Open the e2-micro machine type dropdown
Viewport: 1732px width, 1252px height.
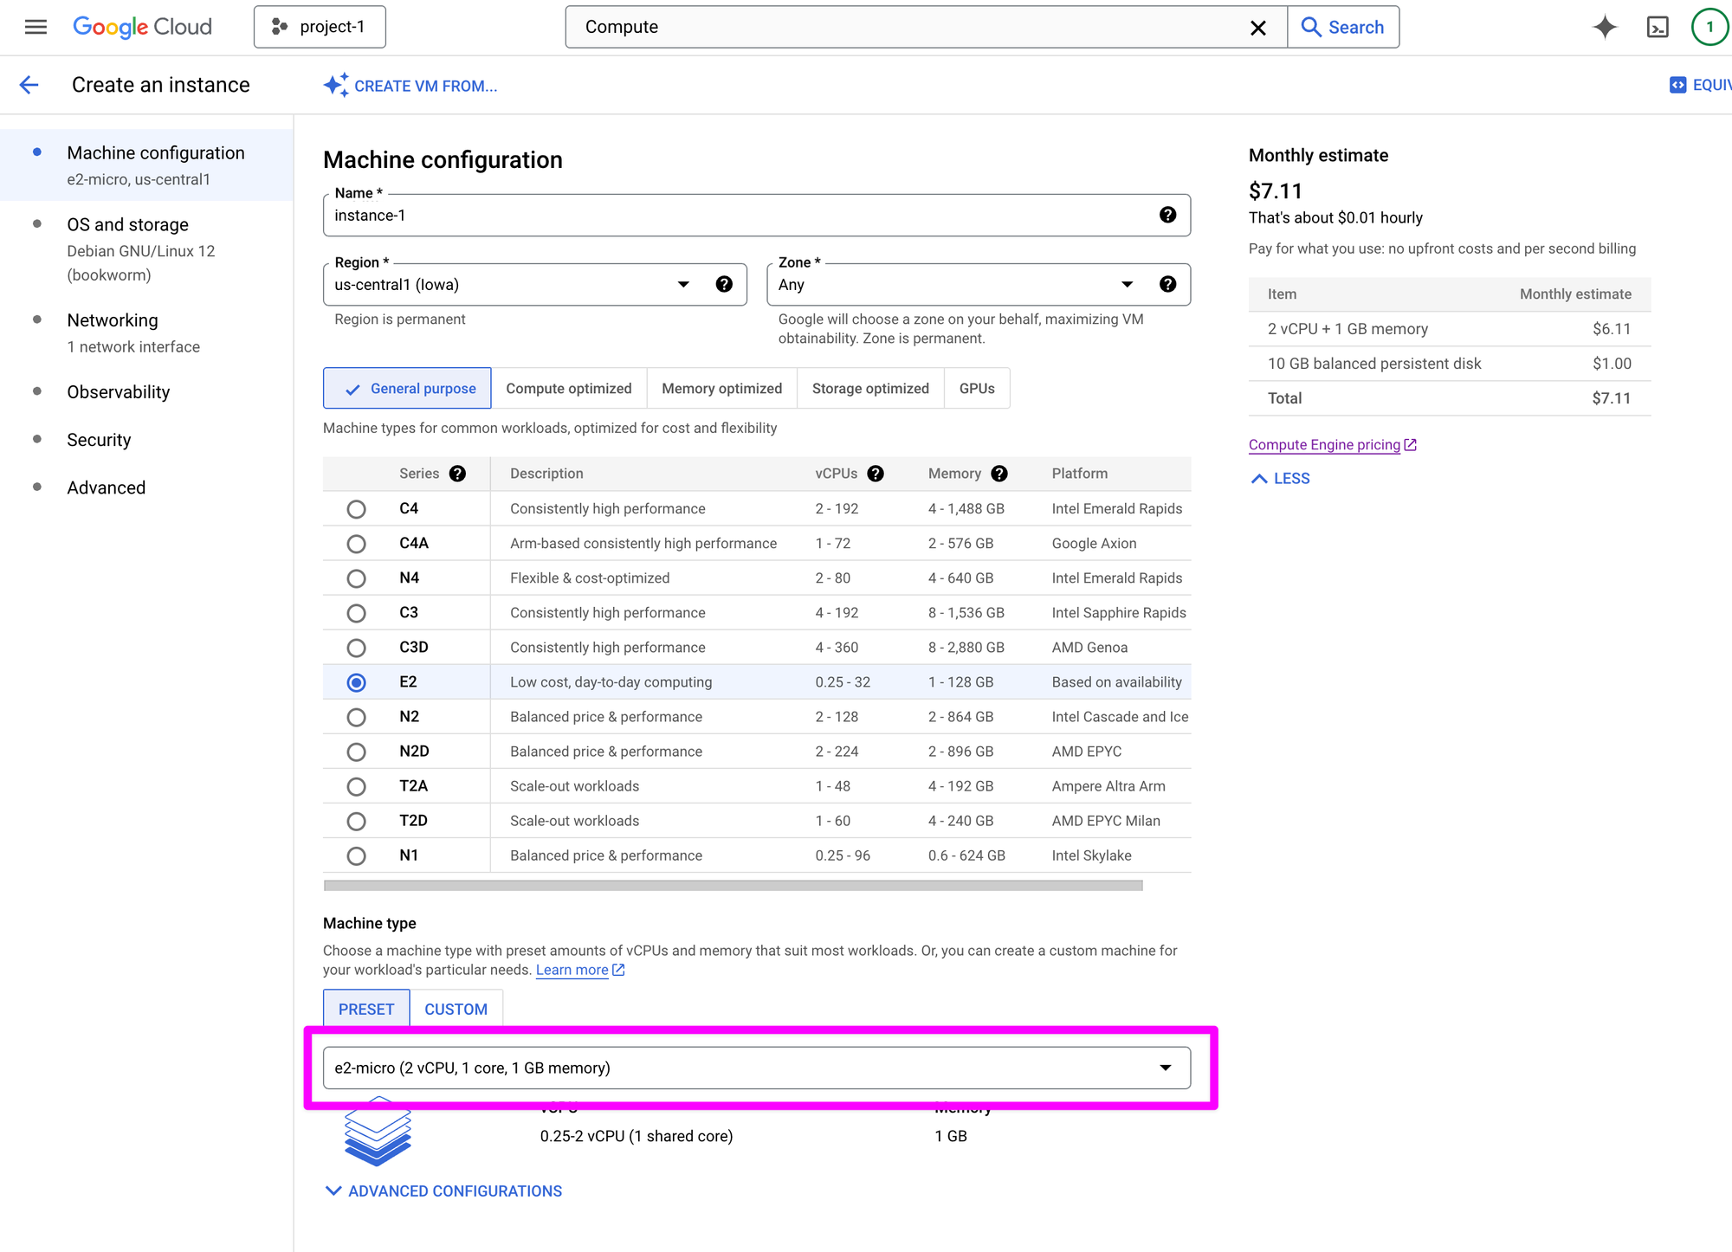[756, 1068]
